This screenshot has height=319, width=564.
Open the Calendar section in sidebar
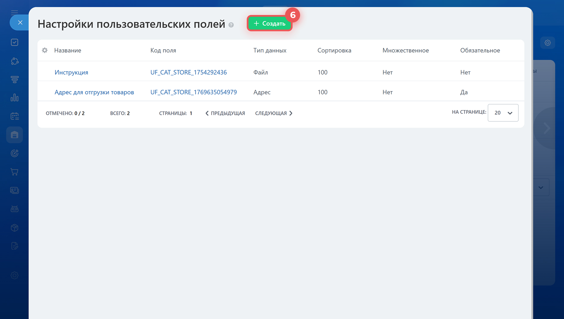coord(14,116)
